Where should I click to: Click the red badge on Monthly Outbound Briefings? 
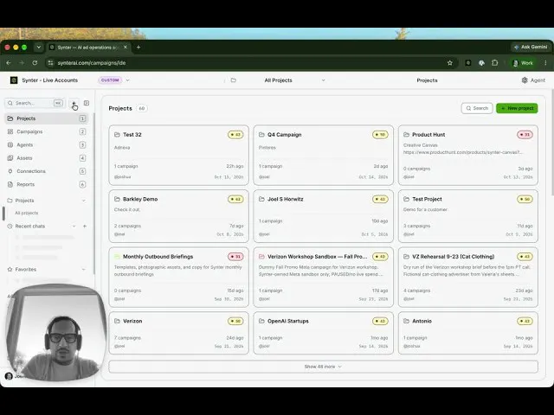coord(235,257)
